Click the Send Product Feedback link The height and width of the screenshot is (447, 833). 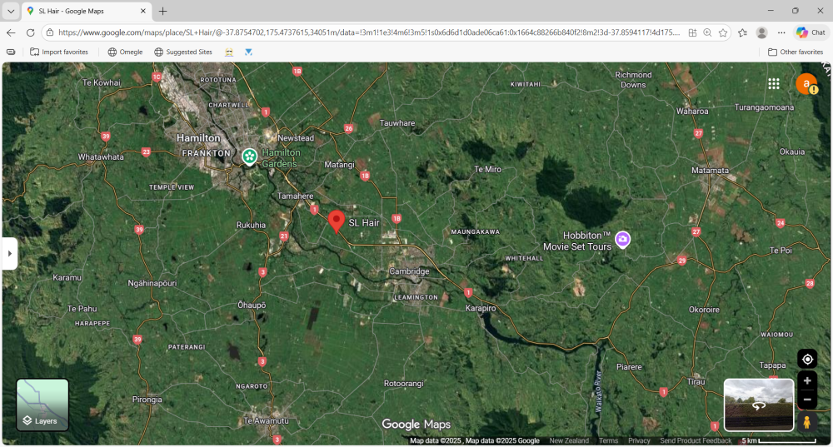(696, 440)
